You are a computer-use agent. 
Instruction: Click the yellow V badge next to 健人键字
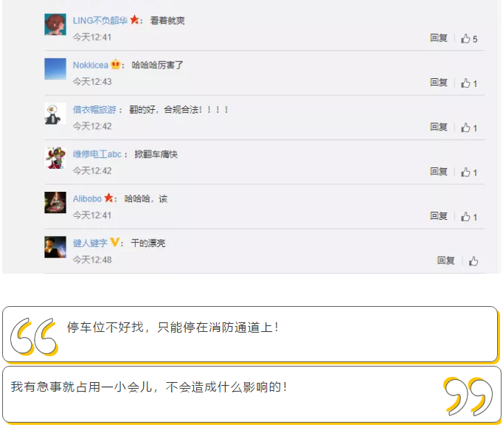115,242
